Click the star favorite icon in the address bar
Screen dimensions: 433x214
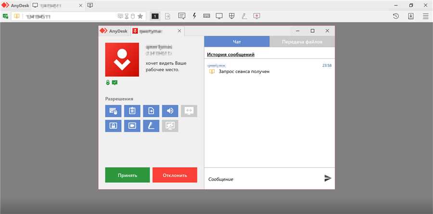pos(140,16)
